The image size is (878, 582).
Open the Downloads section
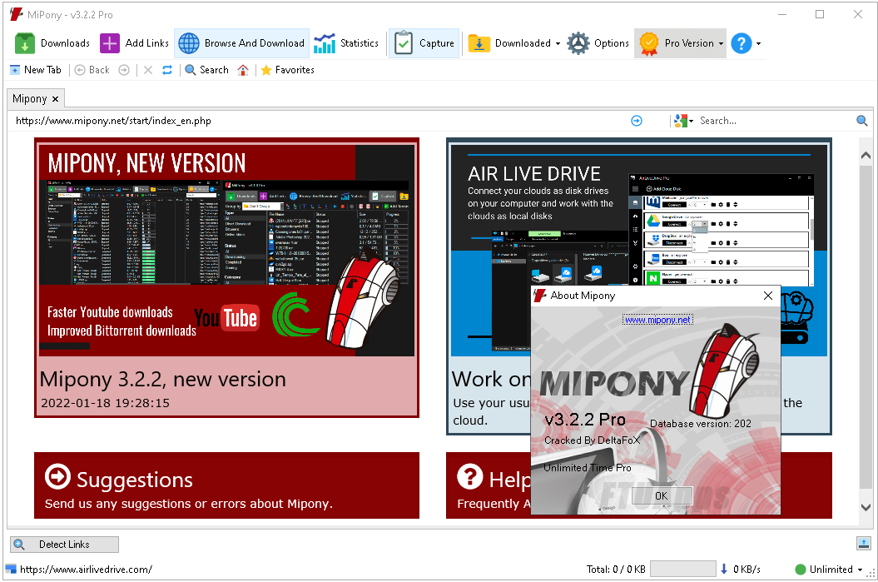(52, 43)
